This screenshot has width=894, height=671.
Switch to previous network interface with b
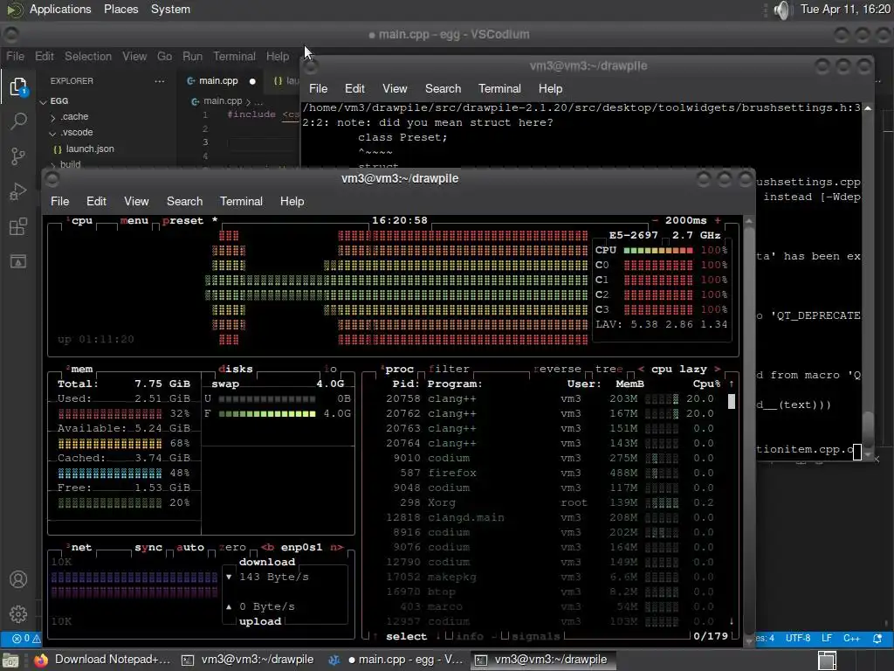(267, 548)
